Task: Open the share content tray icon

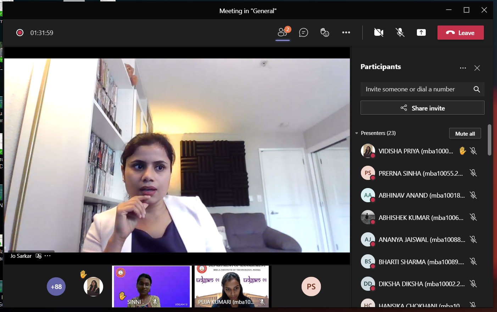Action: (421, 33)
